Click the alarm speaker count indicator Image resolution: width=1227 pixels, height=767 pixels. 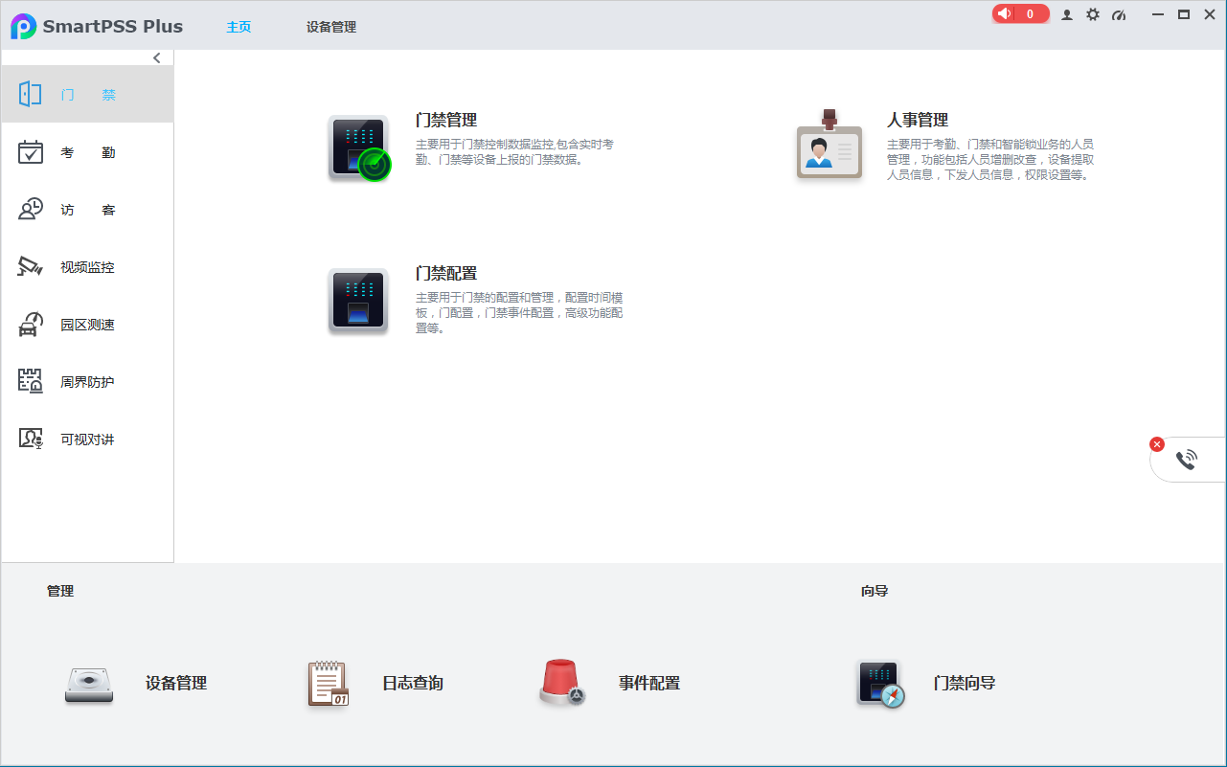[1020, 14]
